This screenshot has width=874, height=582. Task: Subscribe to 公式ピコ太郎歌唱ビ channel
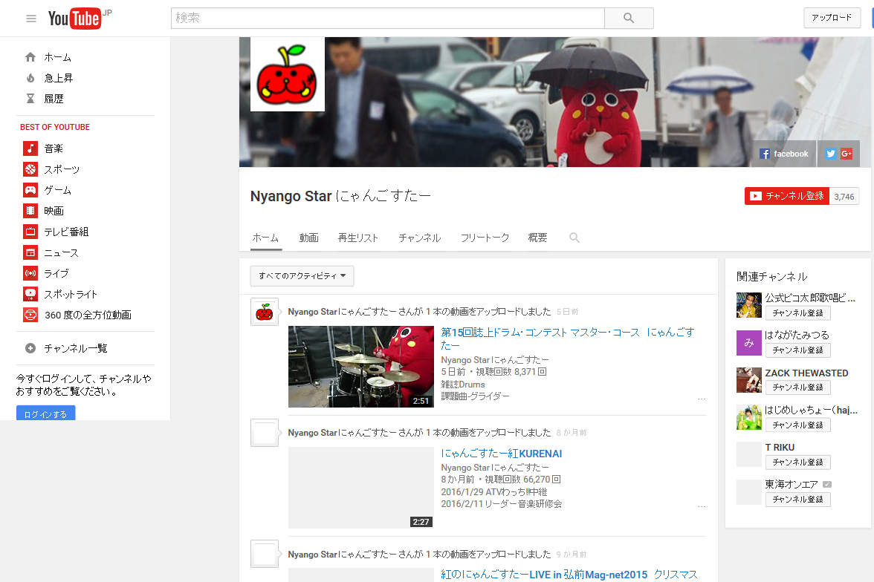797,313
